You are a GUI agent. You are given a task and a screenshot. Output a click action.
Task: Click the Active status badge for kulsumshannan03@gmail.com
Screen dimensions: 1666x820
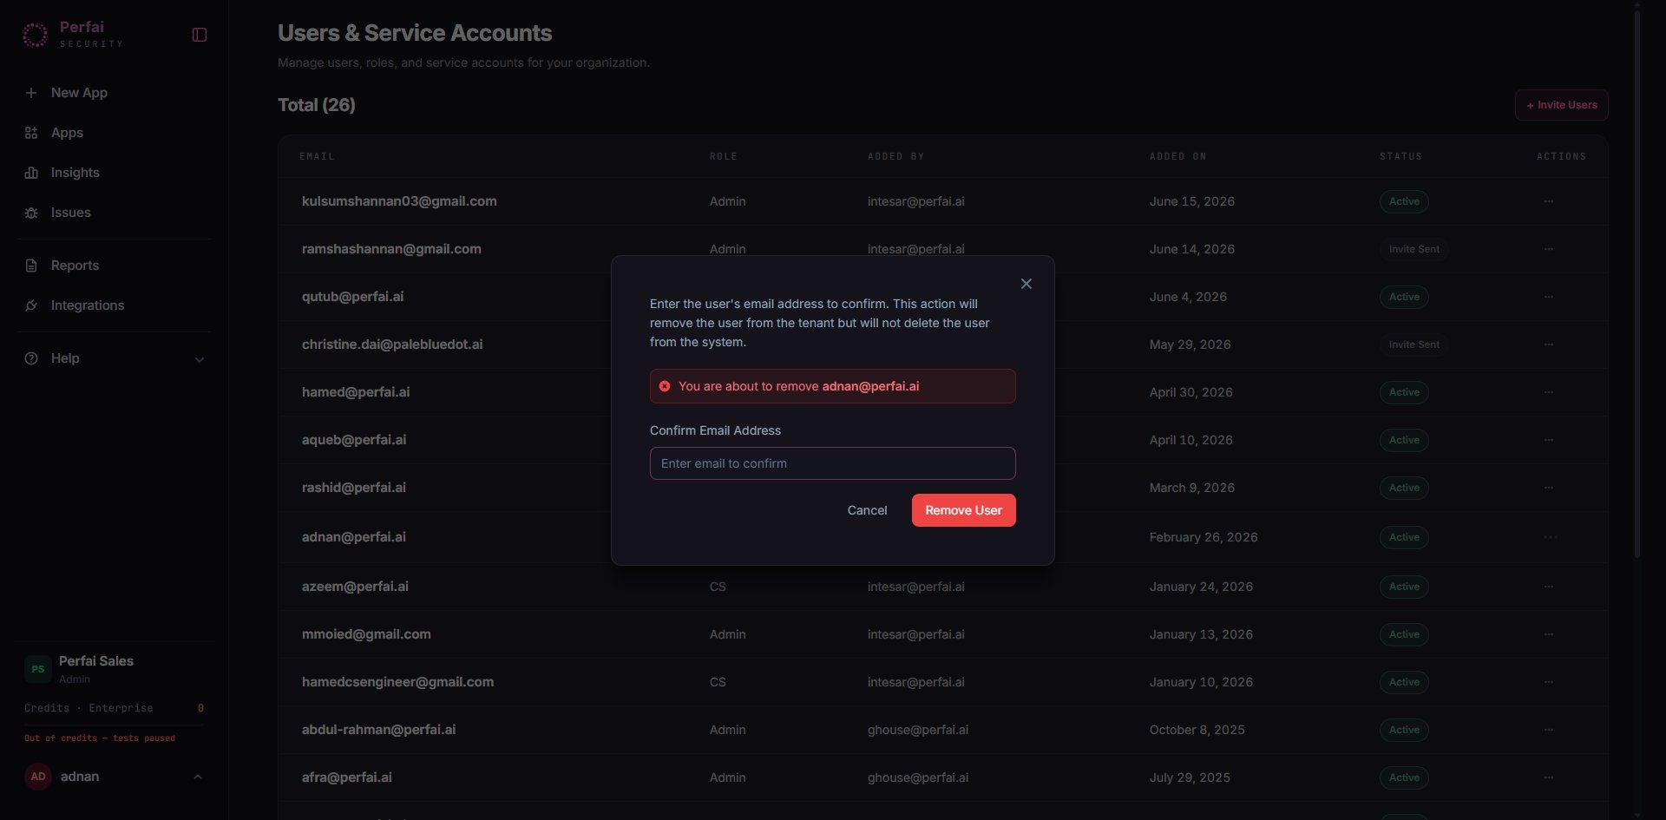1404,201
